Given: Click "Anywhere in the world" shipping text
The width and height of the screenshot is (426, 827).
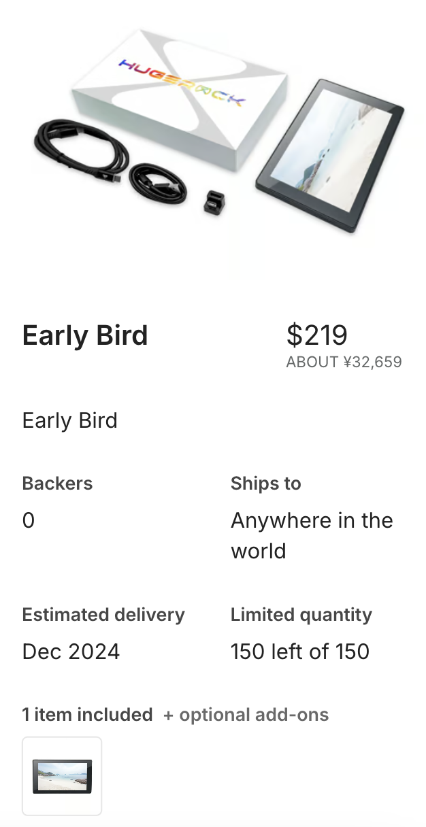Looking at the screenshot, I should tap(312, 535).
